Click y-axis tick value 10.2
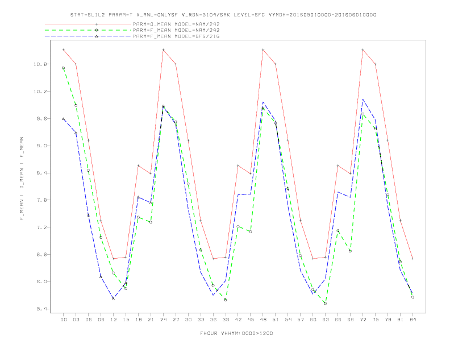Image resolution: width=450 pixels, height=348 pixels. pyautogui.click(x=40, y=92)
